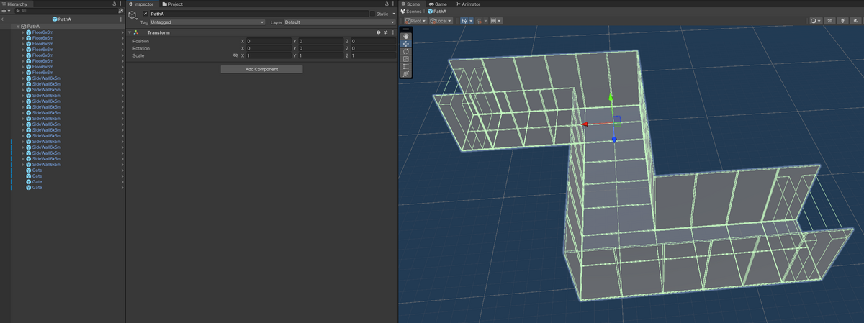Click the Hierarchy search-by-type icon

coord(120,11)
